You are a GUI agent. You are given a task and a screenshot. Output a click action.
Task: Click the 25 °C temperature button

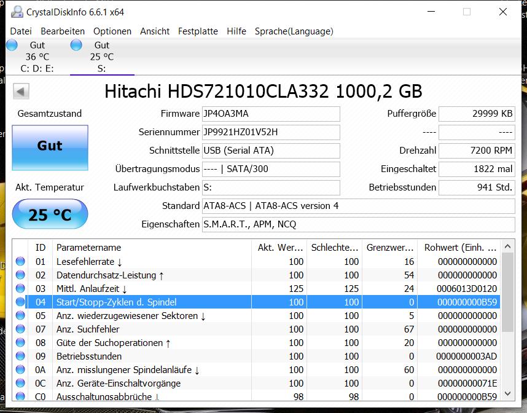(50, 214)
